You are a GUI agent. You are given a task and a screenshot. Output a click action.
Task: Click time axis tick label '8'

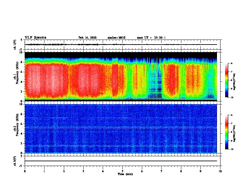tap(181, 171)
